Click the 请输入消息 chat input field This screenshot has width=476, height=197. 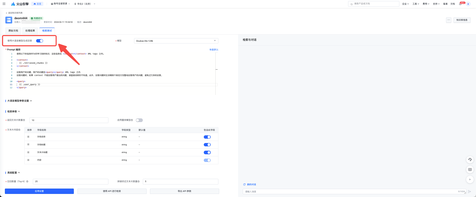350,191
